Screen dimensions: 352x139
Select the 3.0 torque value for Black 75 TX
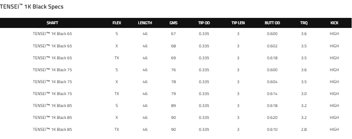point(304,94)
